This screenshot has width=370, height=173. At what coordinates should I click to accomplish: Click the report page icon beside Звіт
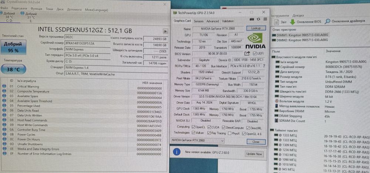[x=277, y=22]
